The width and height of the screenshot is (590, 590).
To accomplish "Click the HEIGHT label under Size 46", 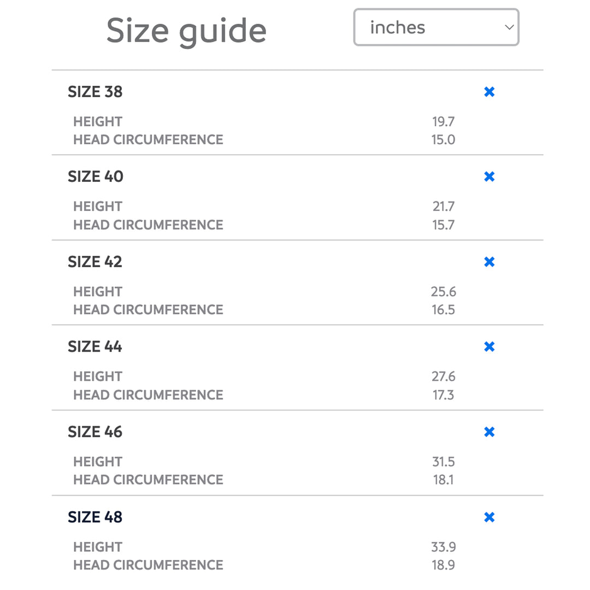I will 98,462.
